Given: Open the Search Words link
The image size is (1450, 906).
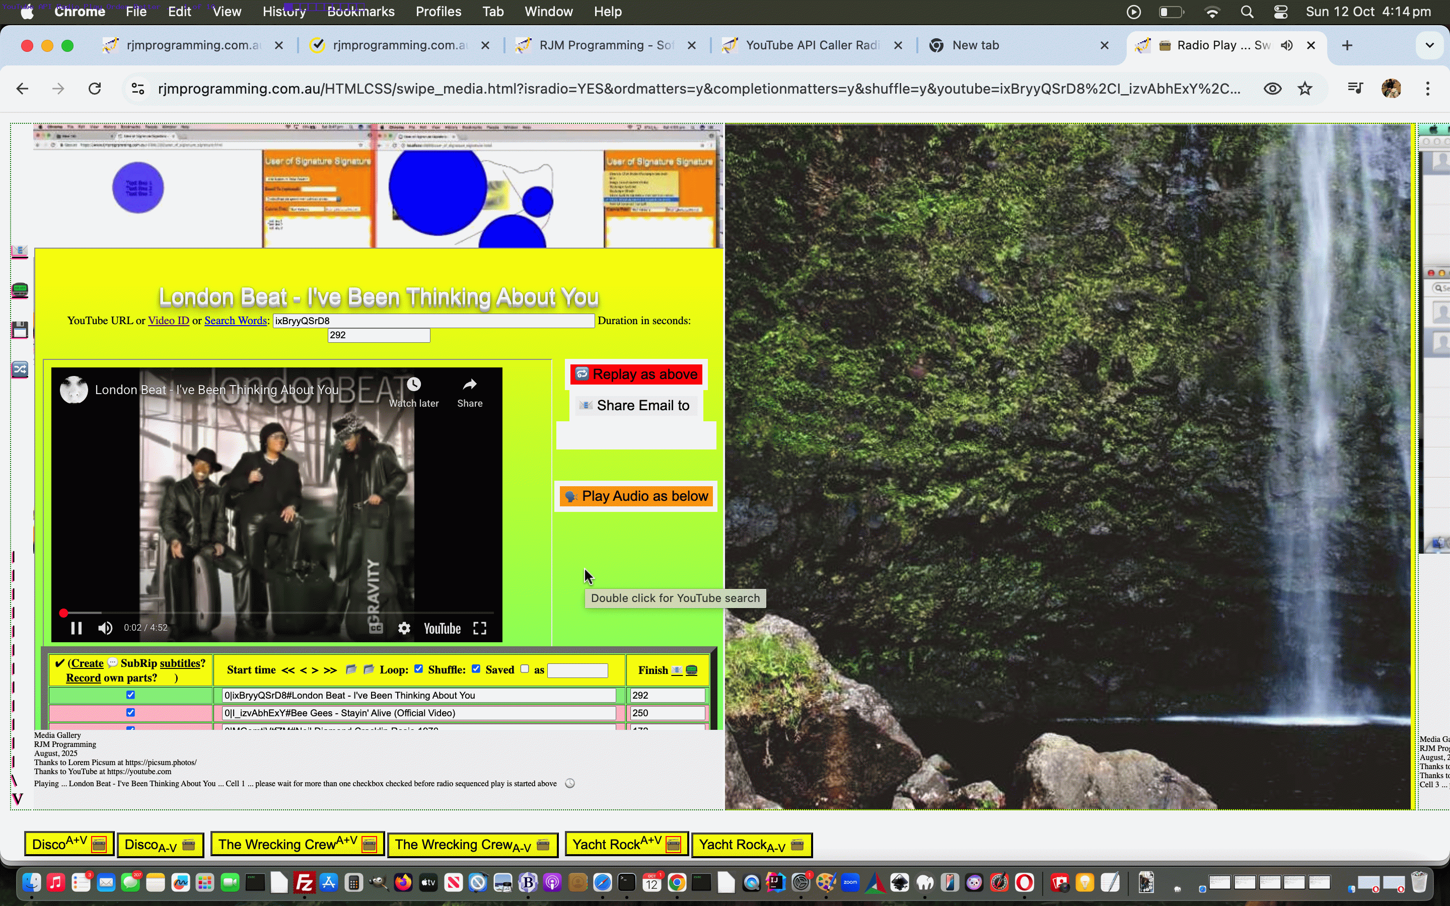Looking at the screenshot, I should tap(236, 321).
